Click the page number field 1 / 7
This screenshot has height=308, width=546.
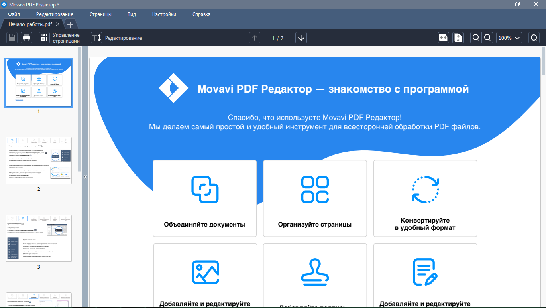[277, 38]
